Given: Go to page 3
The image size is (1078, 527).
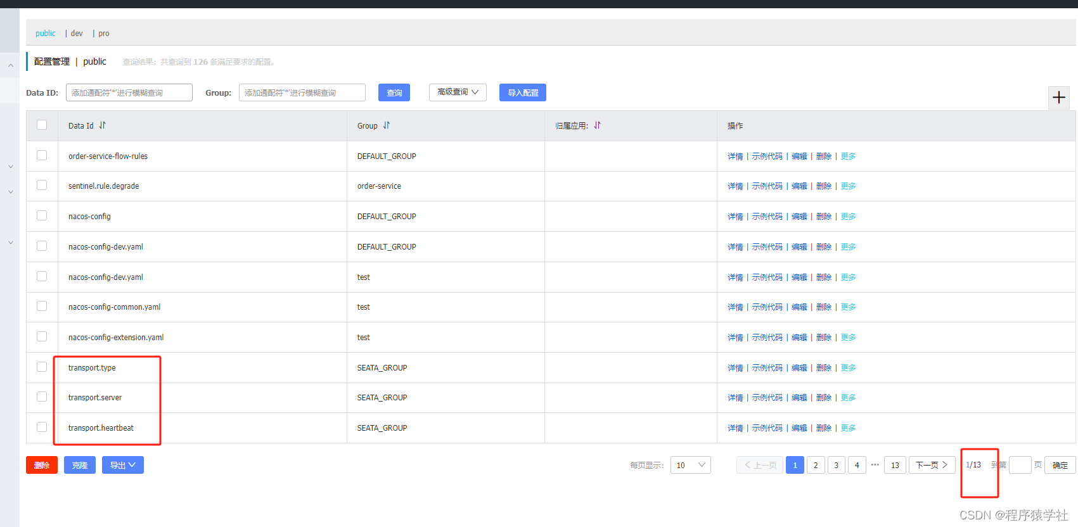Looking at the screenshot, I should (x=837, y=465).
